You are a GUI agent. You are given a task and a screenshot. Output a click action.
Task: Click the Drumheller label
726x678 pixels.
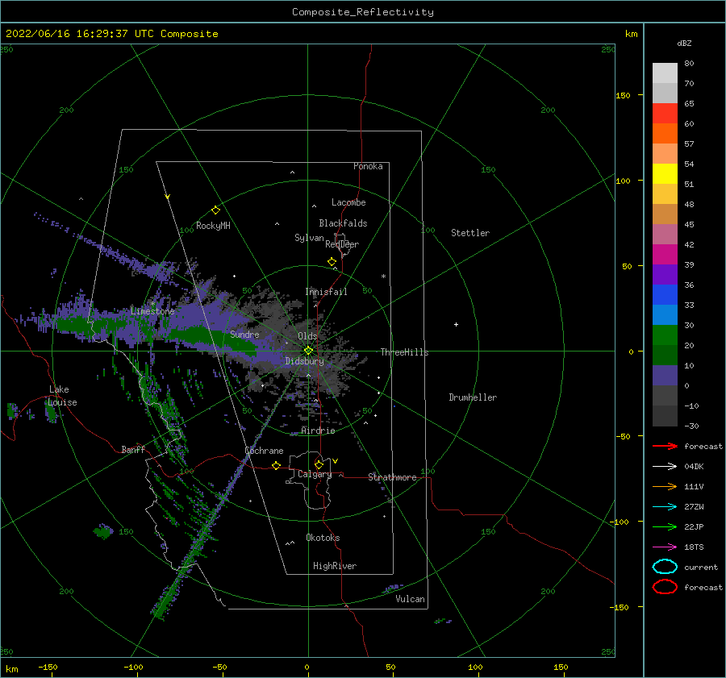[473, 397]
